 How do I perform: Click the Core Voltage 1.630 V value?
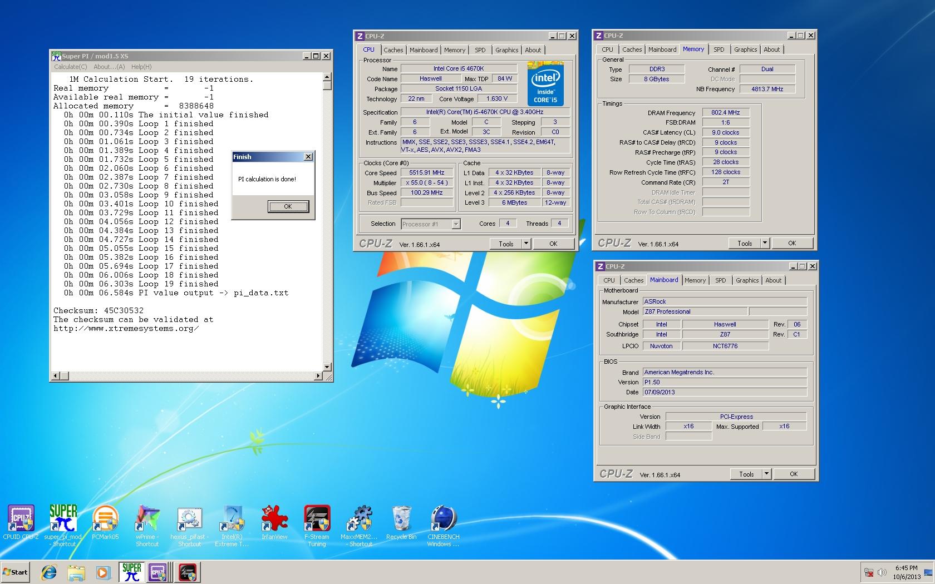(498, 98)
